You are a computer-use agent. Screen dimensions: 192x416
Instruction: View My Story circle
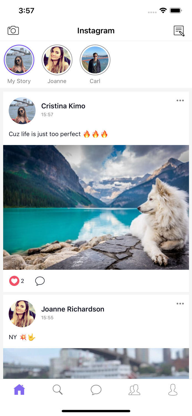19,60
